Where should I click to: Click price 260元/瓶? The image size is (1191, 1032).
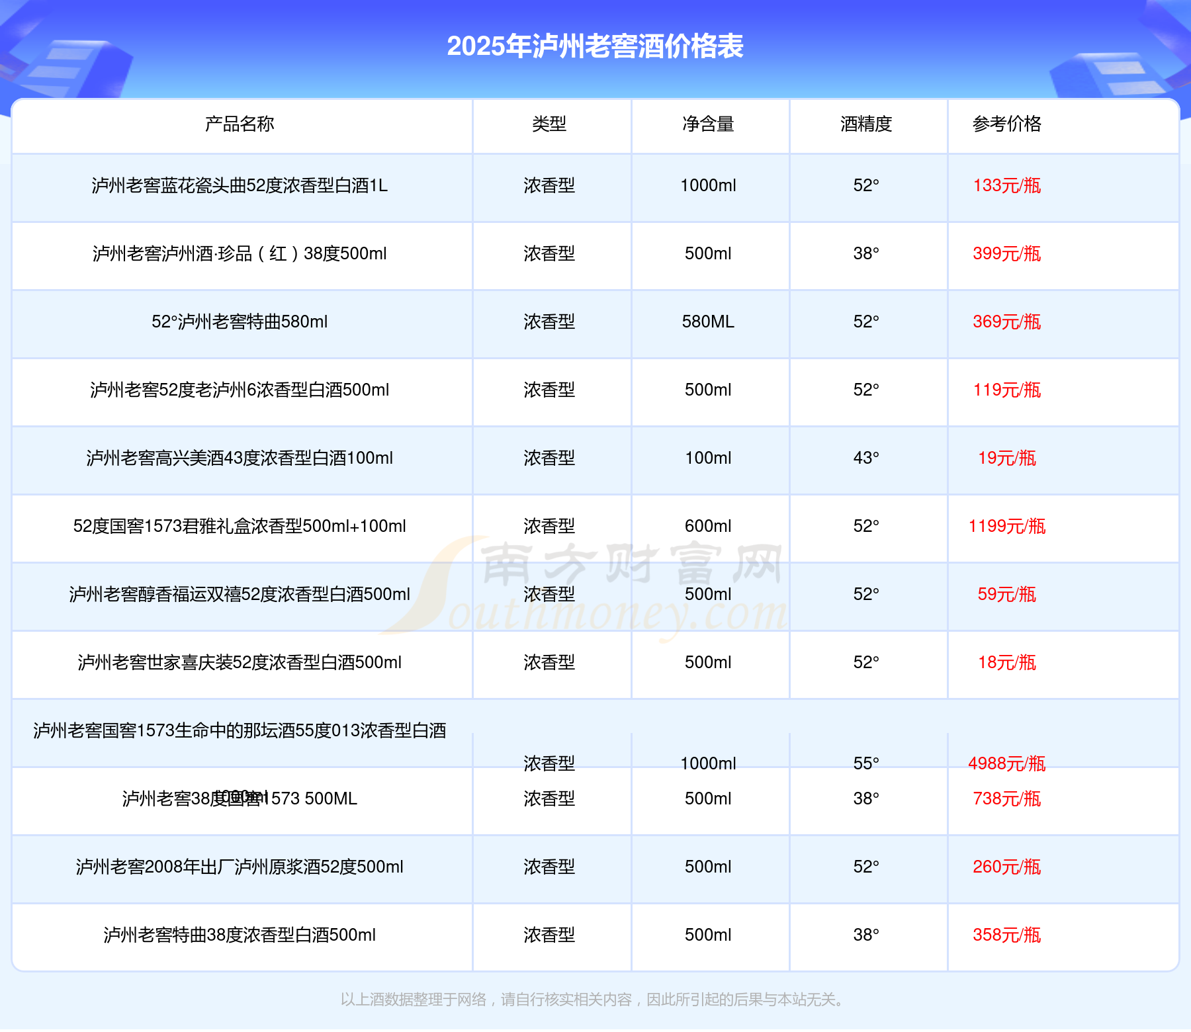pos(1007,867)
